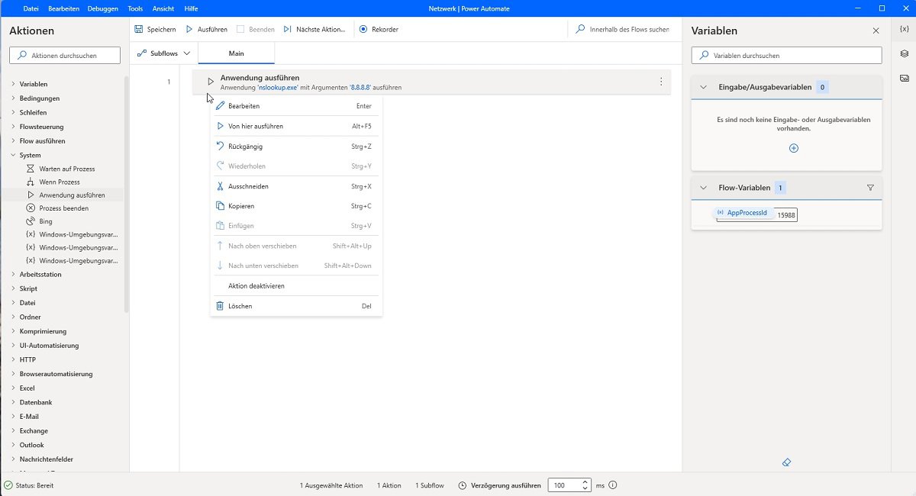The width and height of the screenshot is (916, 496).
Task: Click the Verzögerung ausführen clock icon
Action: (463, 485)
